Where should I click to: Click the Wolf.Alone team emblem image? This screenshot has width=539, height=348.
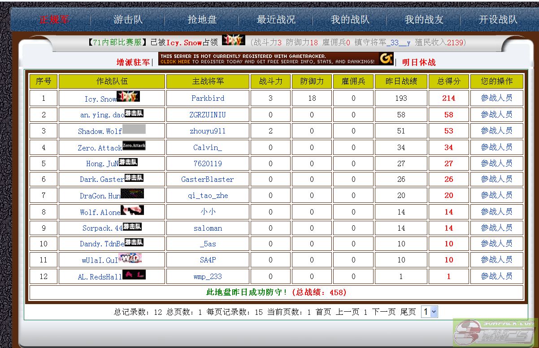point(132,211)
